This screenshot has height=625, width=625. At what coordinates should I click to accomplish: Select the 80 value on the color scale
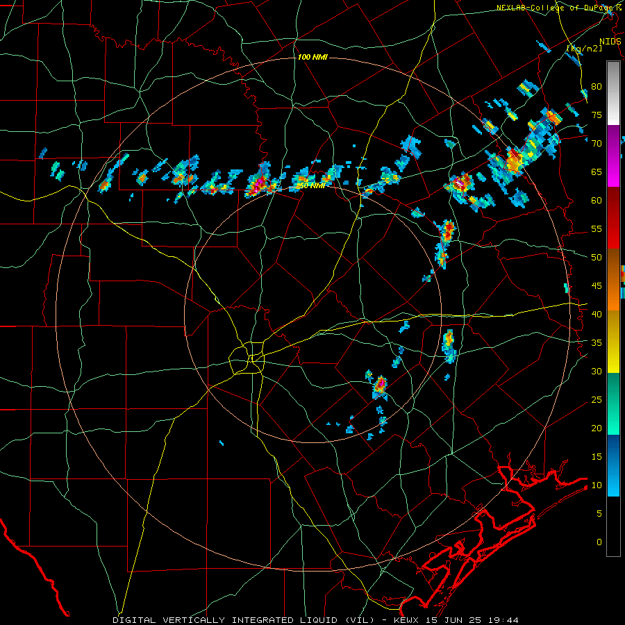(x=597, y=87)
